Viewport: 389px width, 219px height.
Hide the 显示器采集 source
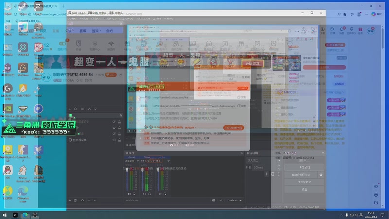click(x=114, y=140)
